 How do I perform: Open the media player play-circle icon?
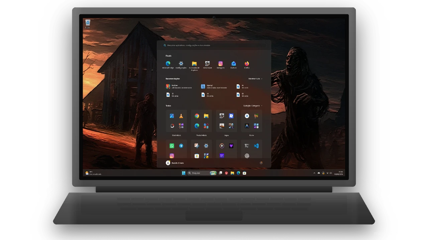(x=222, y=146)
